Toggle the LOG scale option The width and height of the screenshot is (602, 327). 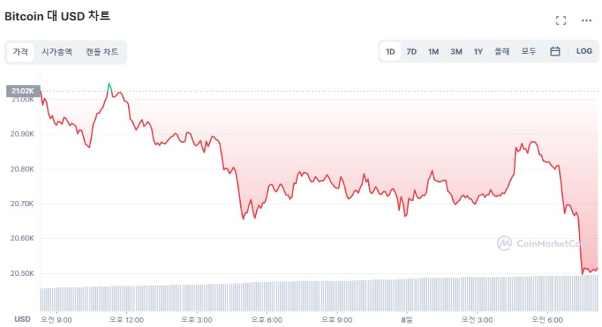pos(584,51)
